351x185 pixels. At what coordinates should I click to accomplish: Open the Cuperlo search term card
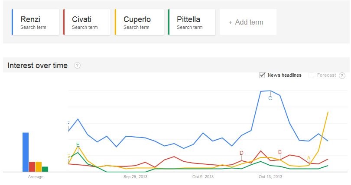(x=138, y=22)
